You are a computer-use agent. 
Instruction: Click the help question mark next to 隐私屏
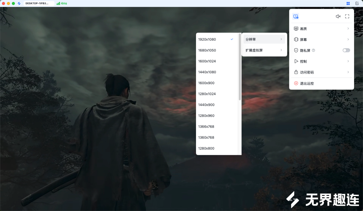click(x=313, y=50)
